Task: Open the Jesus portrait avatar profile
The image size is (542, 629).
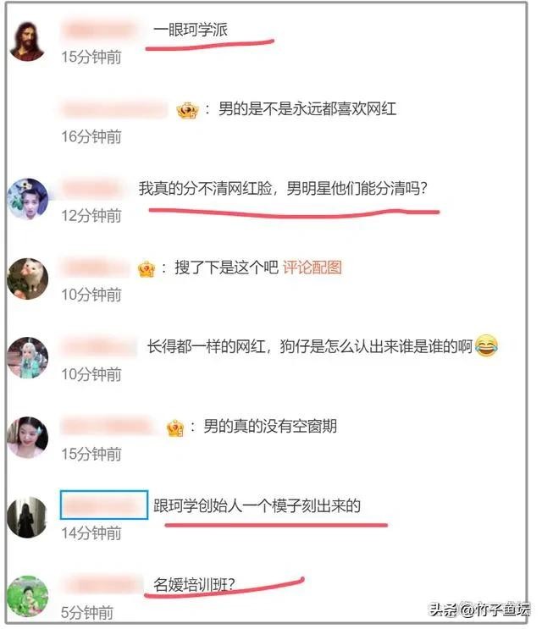Action: [27, 41]
